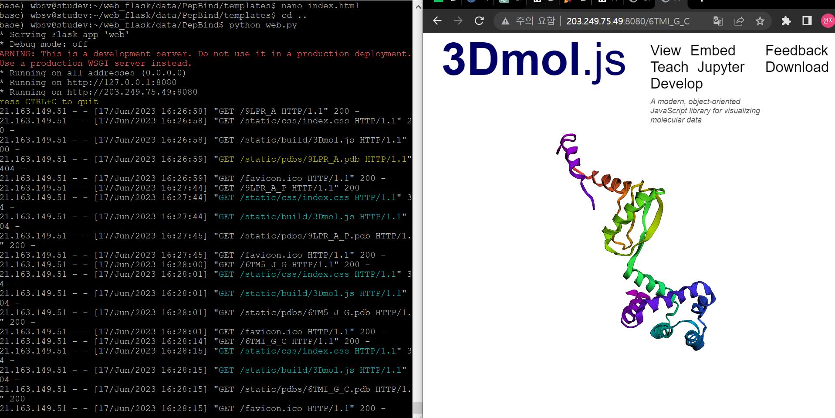Viewport: 835px width, 418px height.
Task: Share this page via share icon
Action: click(x=739, y=21)
